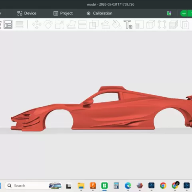
Task: Choose the Lay on Face tool
Action: point(71,24)
